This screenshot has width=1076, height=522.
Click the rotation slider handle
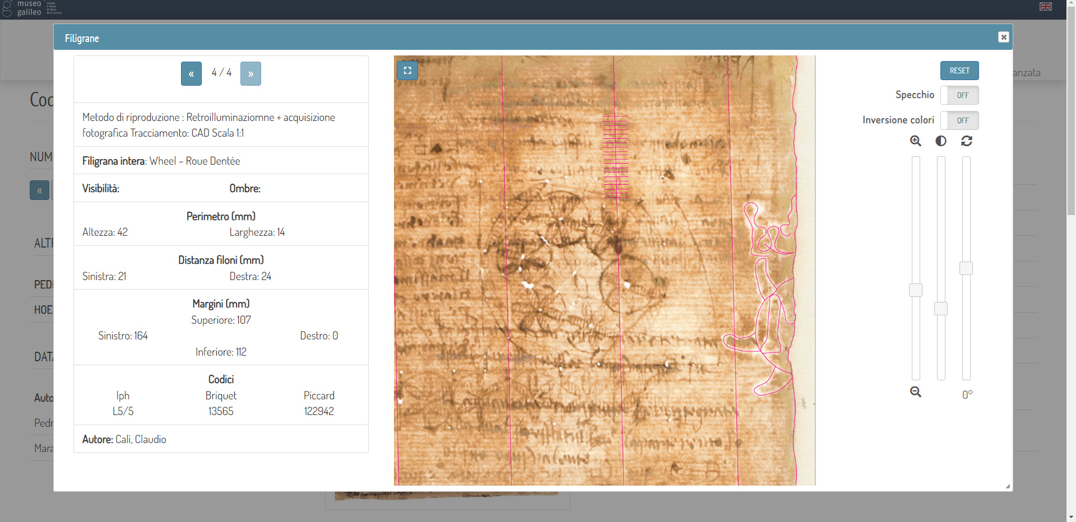966,268
